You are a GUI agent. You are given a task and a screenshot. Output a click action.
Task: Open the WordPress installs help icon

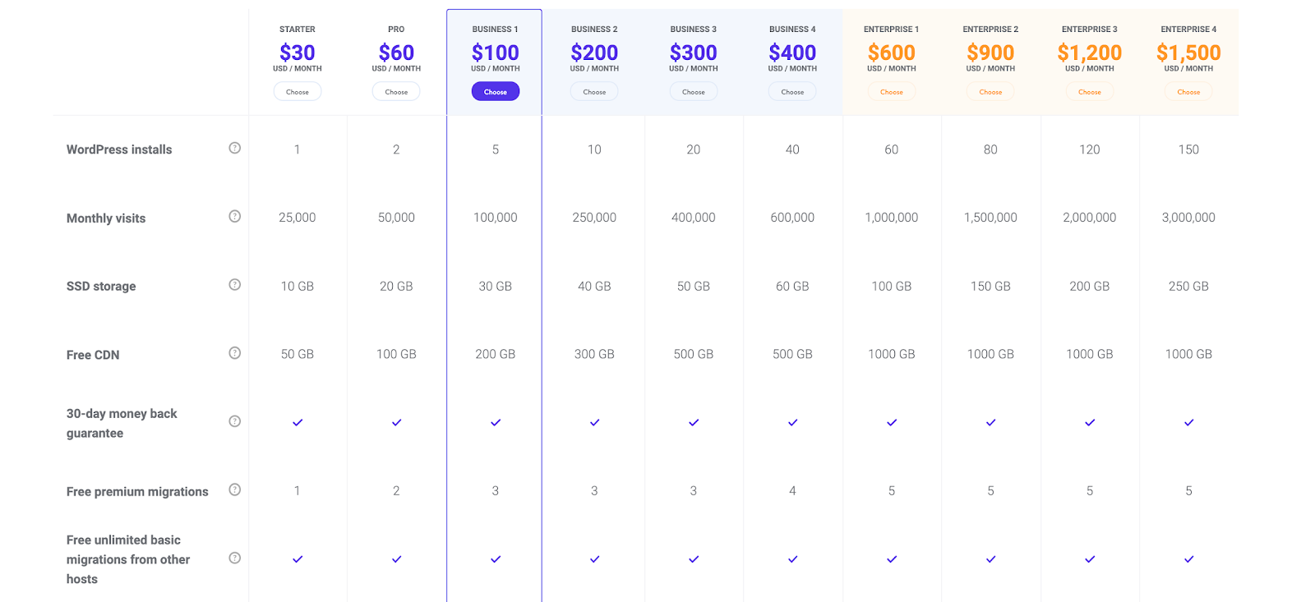(x=235, y=148)
